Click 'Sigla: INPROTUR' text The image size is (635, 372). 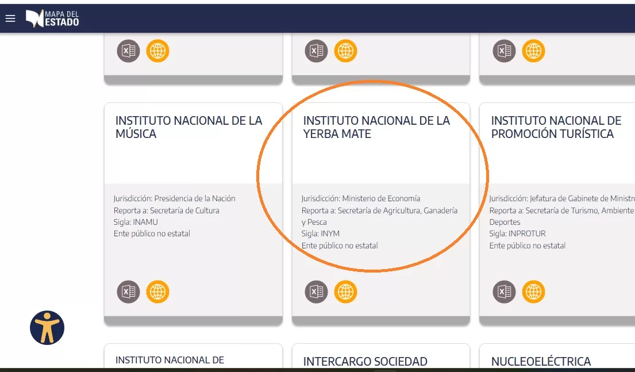pos(518,234)
